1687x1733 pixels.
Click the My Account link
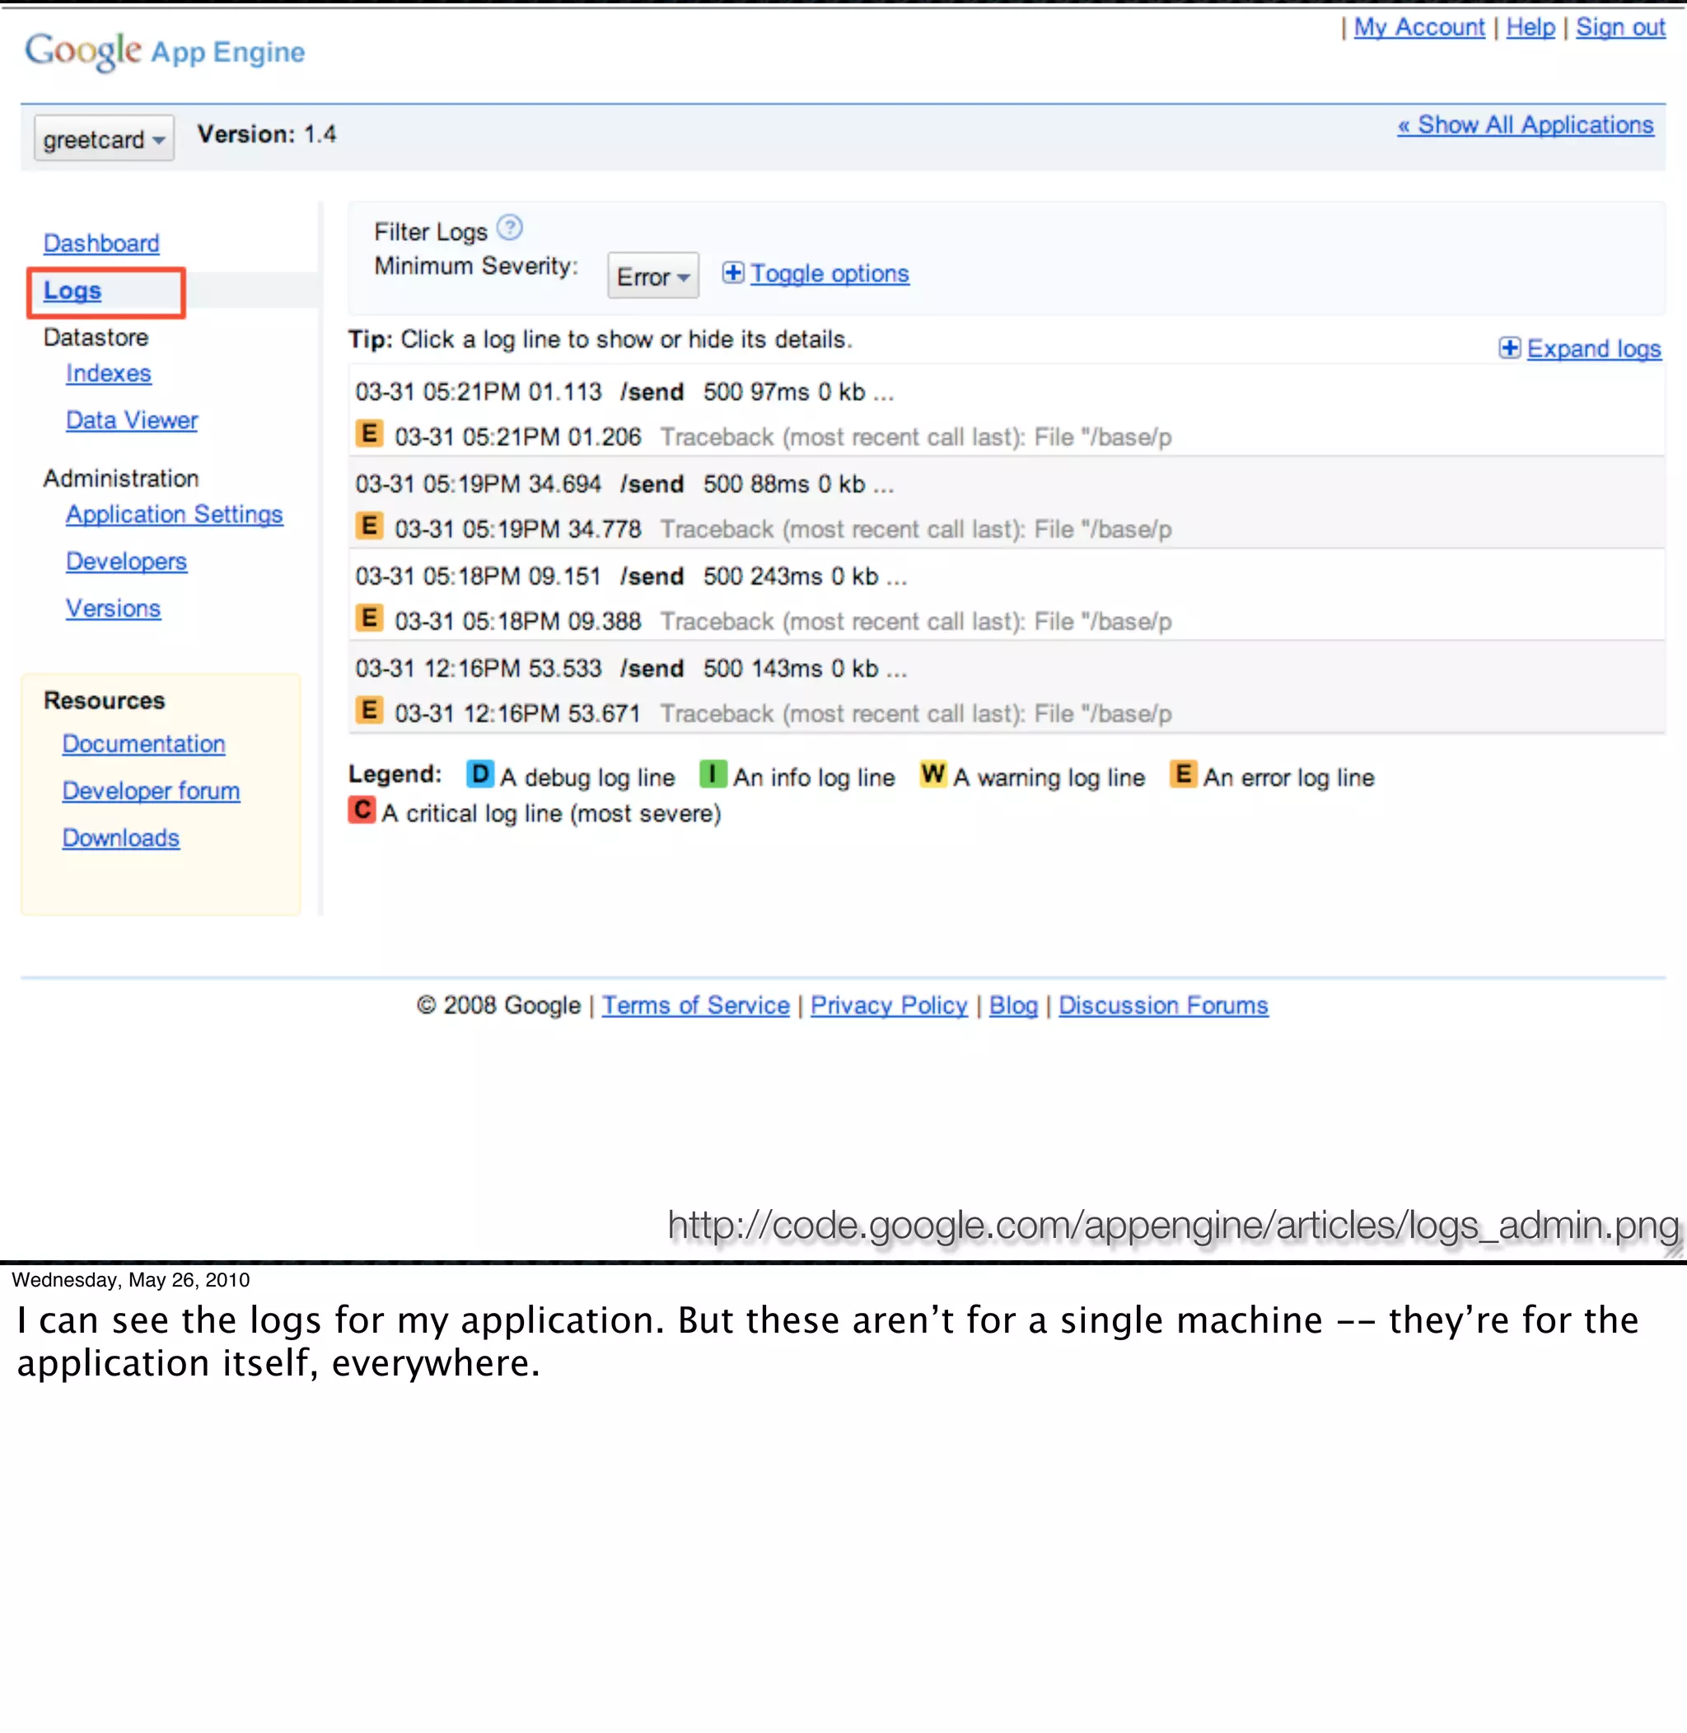pyautogui.click(x=1419, y=27)
